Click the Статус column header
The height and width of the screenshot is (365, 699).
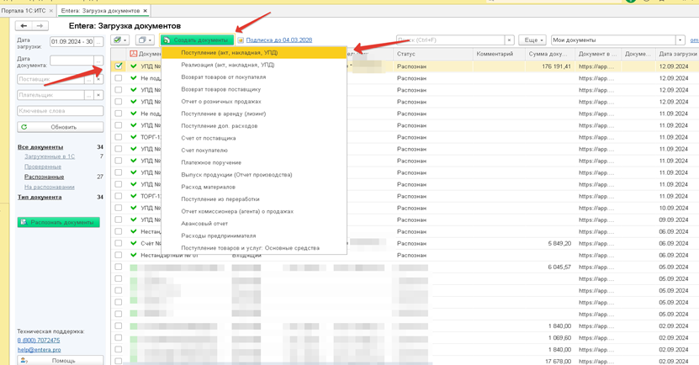433,54
